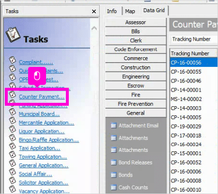The height and width of the screenshot is (194, 218).
Task: Switch to the Info tab
Action: [x=112, y=11]
